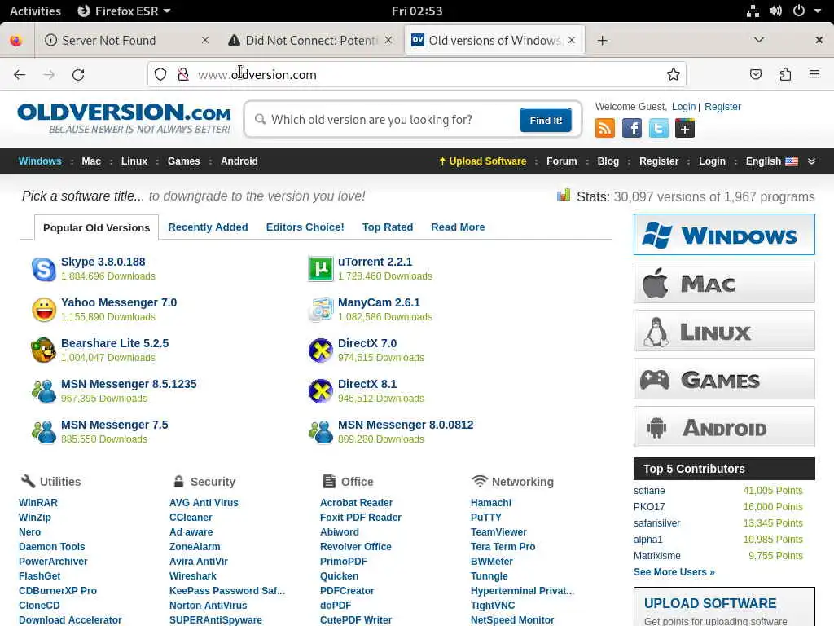Image resolution: width=834 pixels, height=626 pixels.
Task: Click the insecure connection lock icon
Action: 183,74
